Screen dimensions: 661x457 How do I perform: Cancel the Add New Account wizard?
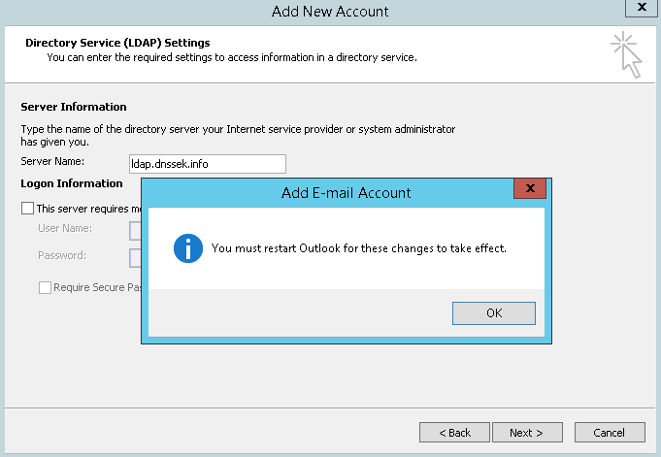(x=610, y=432)
